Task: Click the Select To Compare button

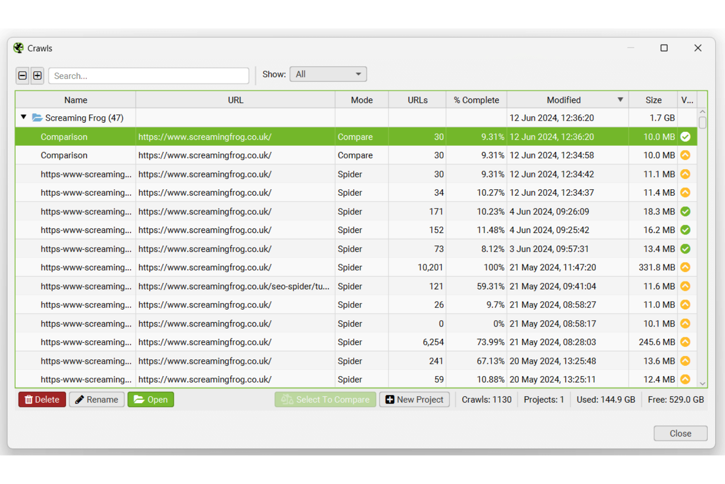Action: pos(325,400)
